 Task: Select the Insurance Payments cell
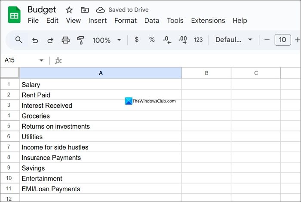coord(101,157)
